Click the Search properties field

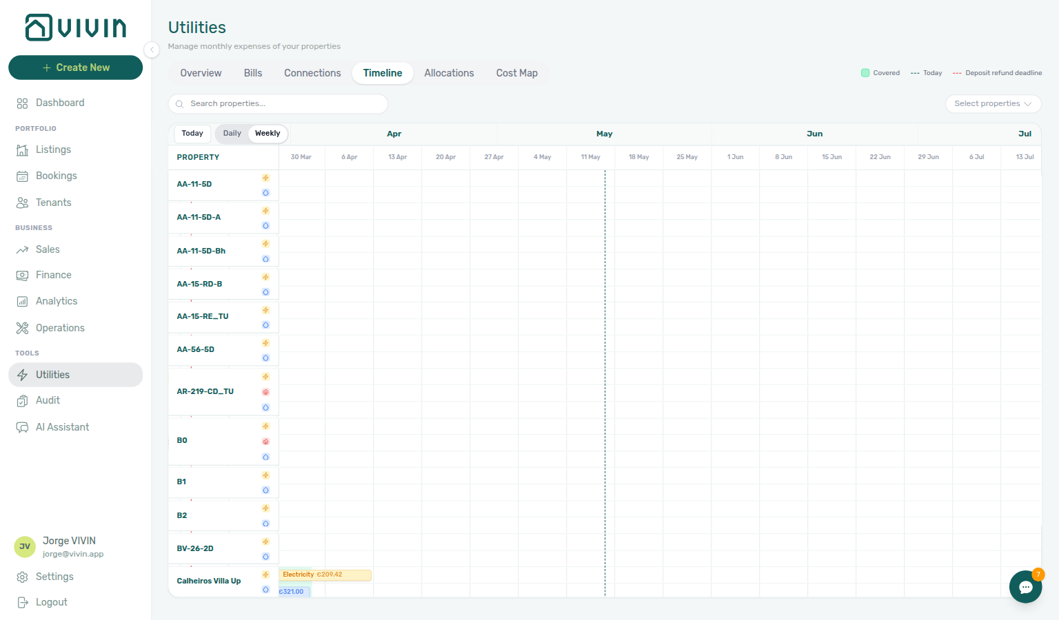[278, 104]
